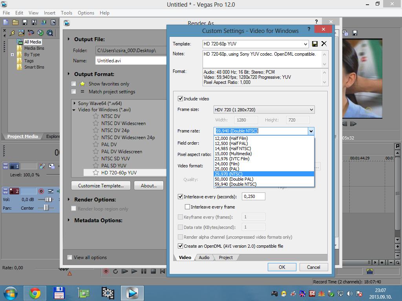Collapse Metadata Options section
This screenshot has width=402, height=301.
pyautogui.click(x=68, y=220)
